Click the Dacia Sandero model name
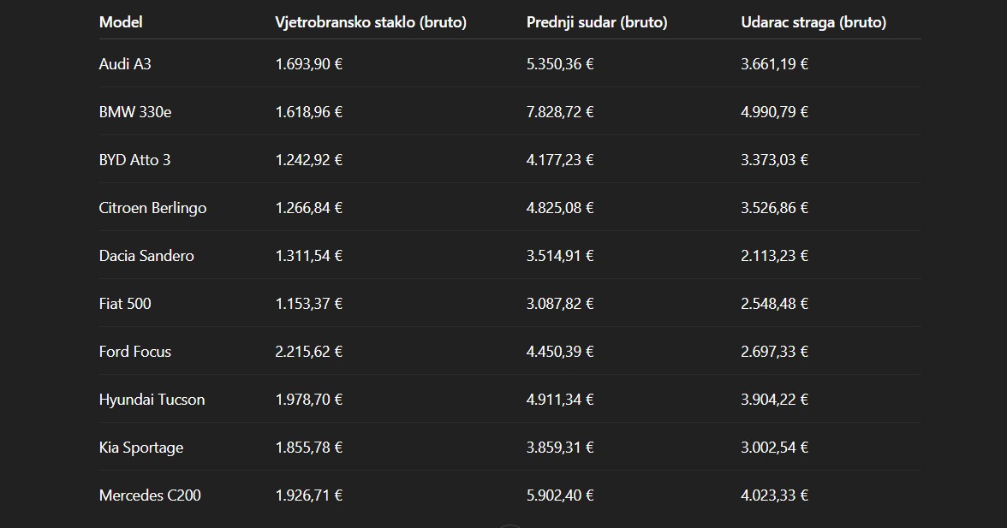The width and height of the screenshot is (1007, 528). pos(146,255)
